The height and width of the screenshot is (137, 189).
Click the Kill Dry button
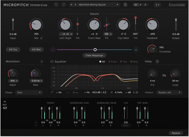(13, 50)
